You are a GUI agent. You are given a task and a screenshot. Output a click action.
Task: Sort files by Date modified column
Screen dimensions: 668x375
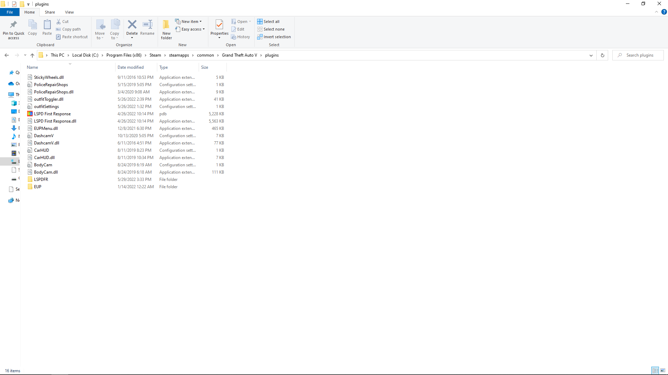coord(130,67)
